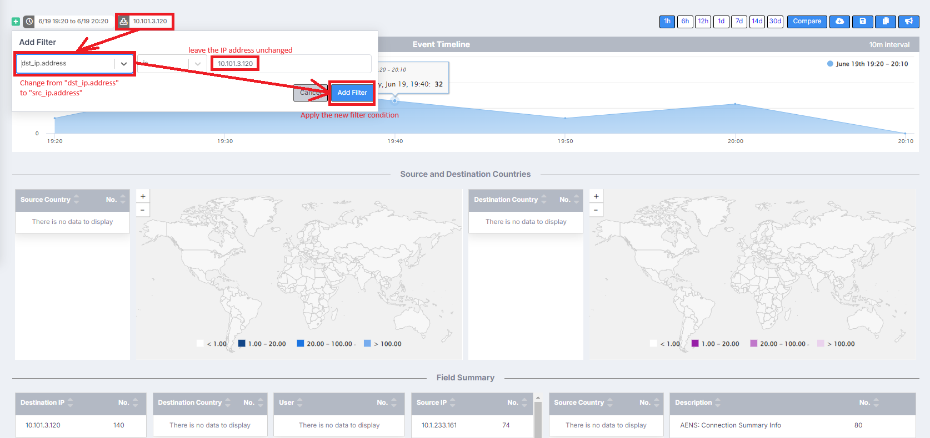Select the 7d time range
Viewport: 930px width, 438px height.
(739, 22)
